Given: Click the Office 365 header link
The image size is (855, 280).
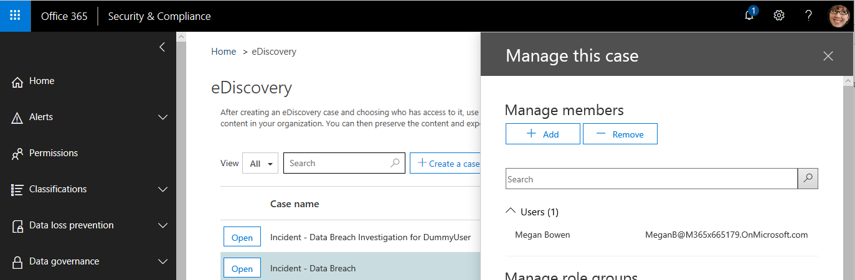Looking at the screenshot, I should (x=64, y=16).
